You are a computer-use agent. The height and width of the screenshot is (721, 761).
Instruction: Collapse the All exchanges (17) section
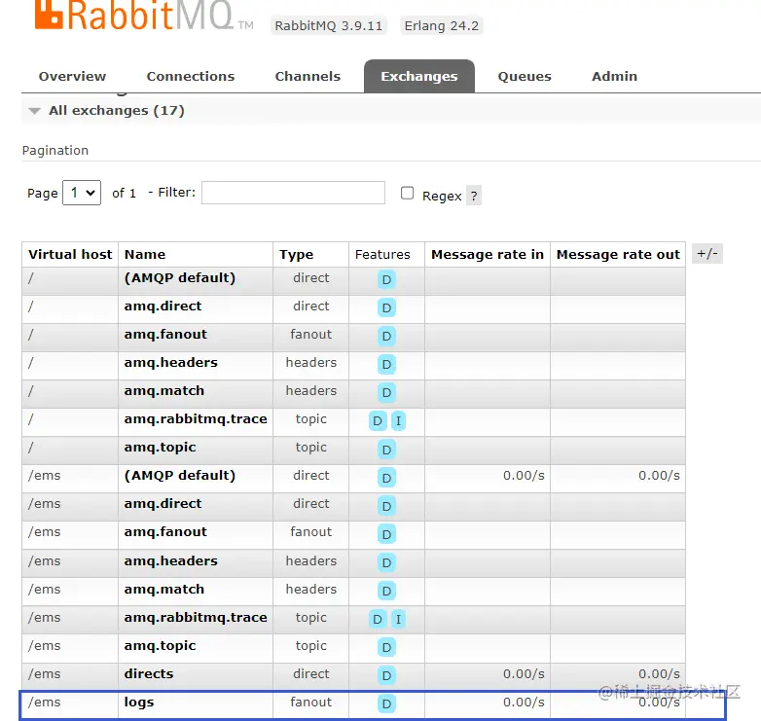[x=117, y=111]
